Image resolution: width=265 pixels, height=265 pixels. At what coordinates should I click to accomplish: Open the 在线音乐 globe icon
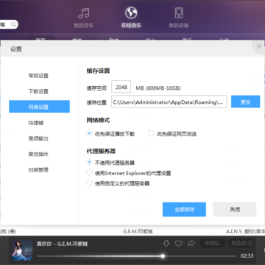click(131, 13)
